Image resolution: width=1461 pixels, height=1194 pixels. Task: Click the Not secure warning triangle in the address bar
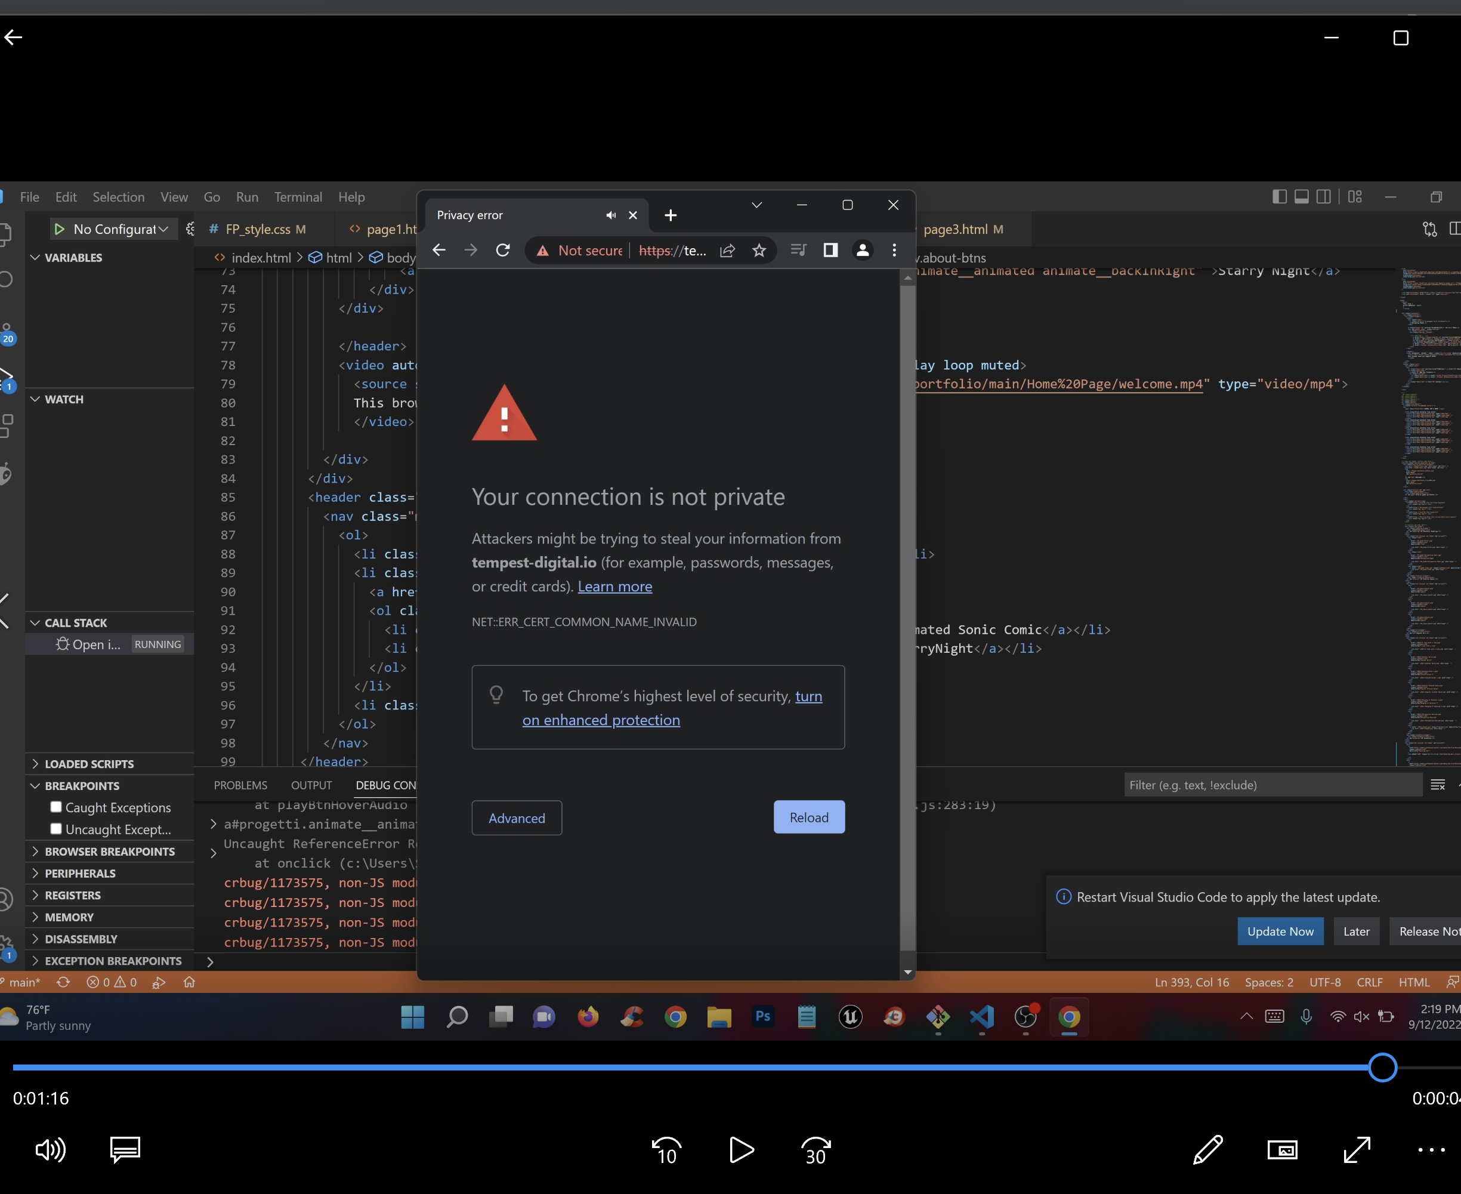(543, 251)
